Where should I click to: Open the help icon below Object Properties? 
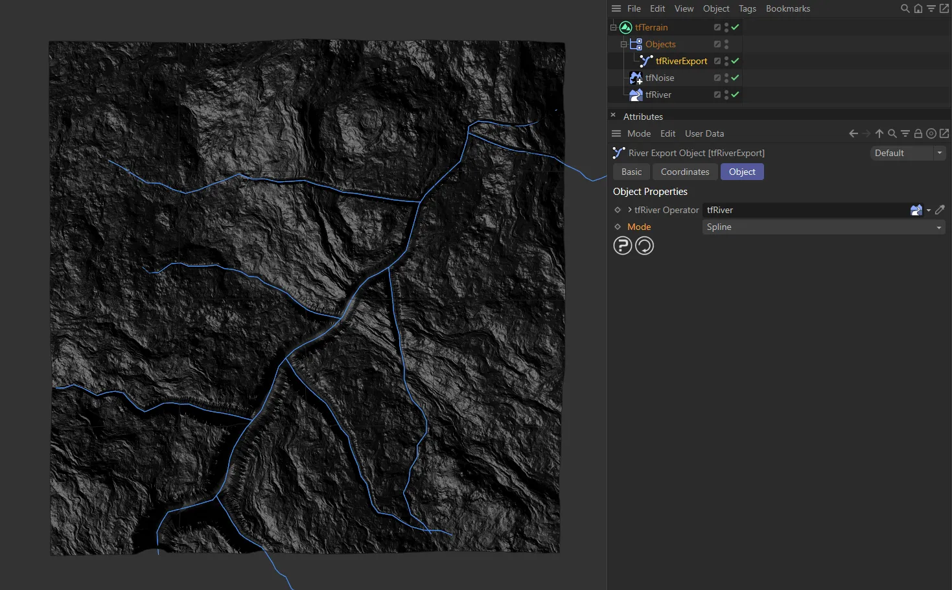coord(622,245)
